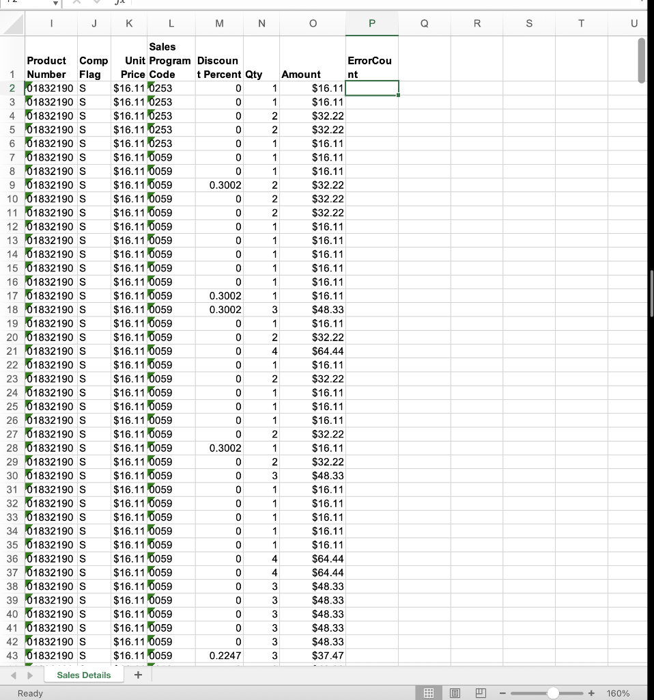Click the 160% zoom percentage button
The width and height of the screenshot is (654, 700).
click(617, 692)
